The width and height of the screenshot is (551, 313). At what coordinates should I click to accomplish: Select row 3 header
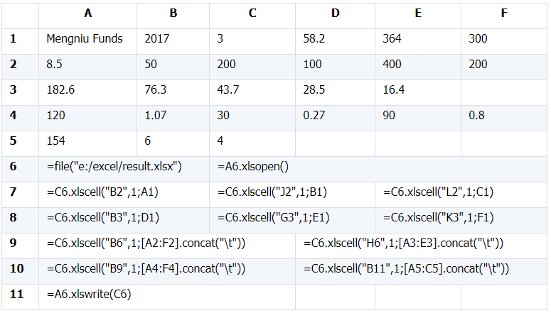[13, 90]
